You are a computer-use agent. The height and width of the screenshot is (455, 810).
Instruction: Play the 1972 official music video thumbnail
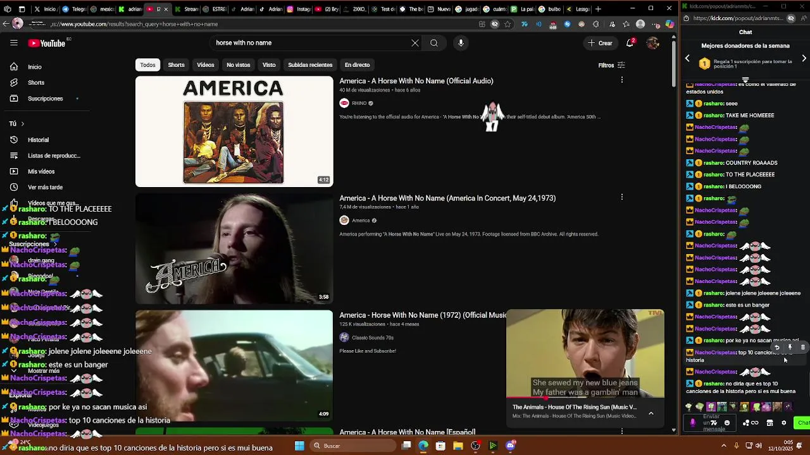click(234, 365)
